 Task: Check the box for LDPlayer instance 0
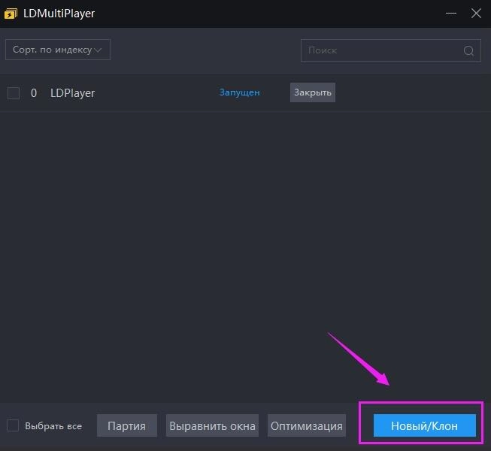click(14, 93)
